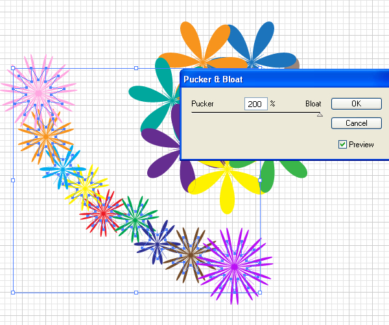Click the Pucker & Bloat title bar
Viewport: 389px width, 325px height.
[x=285, y=79]
